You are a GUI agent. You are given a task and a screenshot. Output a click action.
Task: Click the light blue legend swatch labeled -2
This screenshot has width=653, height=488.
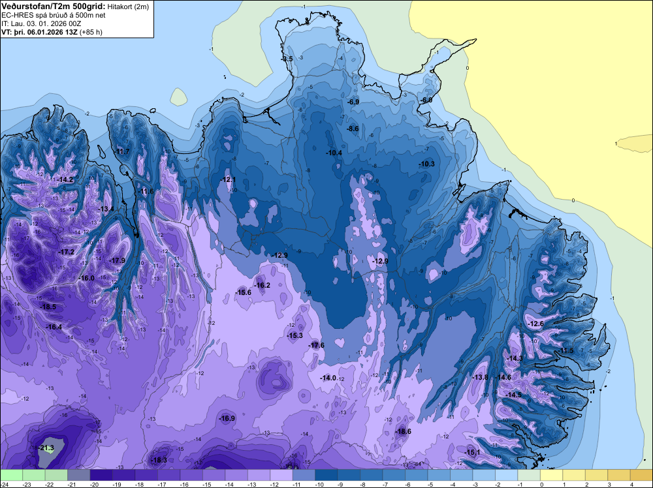click(507, 475)
